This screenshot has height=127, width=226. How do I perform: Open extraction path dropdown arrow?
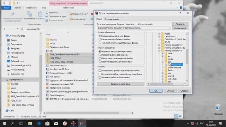(169, 28)
